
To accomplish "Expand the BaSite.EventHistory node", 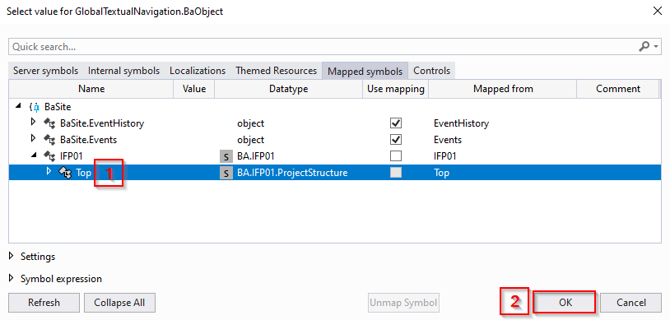I will 34,123.
